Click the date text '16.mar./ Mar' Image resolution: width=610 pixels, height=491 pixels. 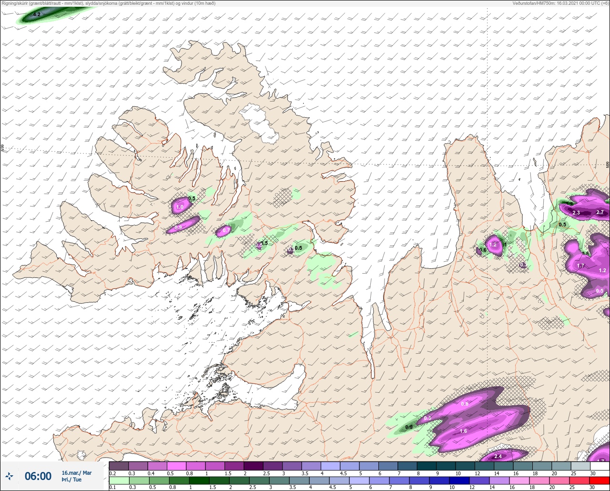point(77,472)
